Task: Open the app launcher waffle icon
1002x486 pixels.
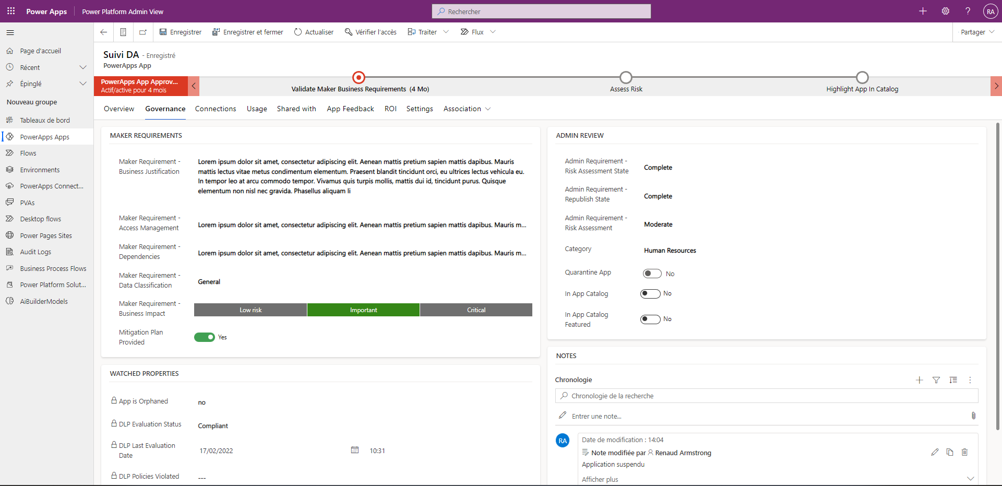Action: point(11,11)
